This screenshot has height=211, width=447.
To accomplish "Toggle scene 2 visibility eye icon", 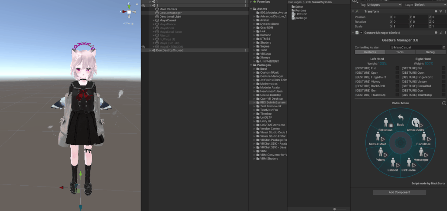I will [x=143, y=5].
